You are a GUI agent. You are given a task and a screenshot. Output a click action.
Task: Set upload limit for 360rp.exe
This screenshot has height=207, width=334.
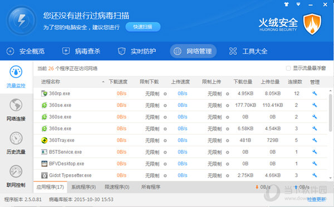coord(228,93)
